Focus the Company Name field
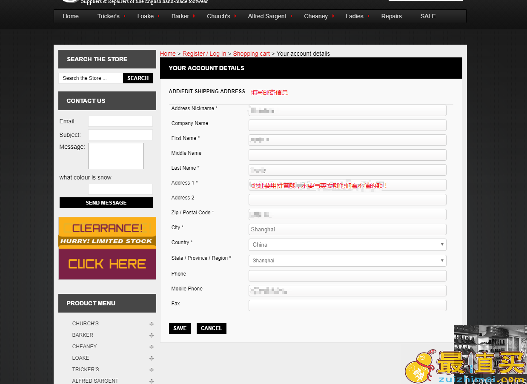The height and width of the screenshot is (384, 527). (347, 125)
